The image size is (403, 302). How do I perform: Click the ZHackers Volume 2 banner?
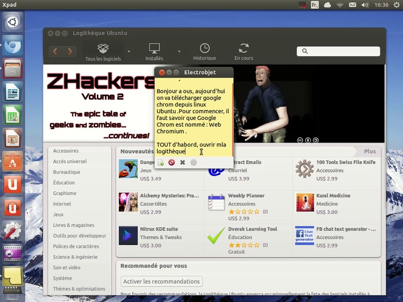click(99, 103)
